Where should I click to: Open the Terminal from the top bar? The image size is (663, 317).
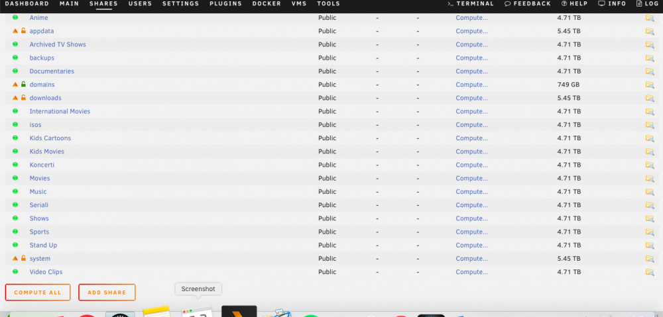tap(471, 3)
